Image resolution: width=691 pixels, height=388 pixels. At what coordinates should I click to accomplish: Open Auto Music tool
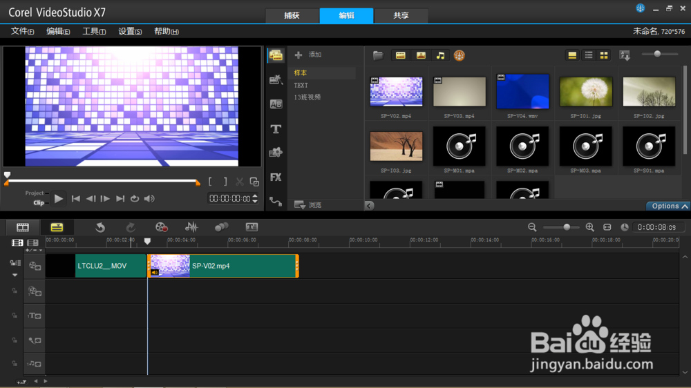pyautogui.click(x=221, y=227)
